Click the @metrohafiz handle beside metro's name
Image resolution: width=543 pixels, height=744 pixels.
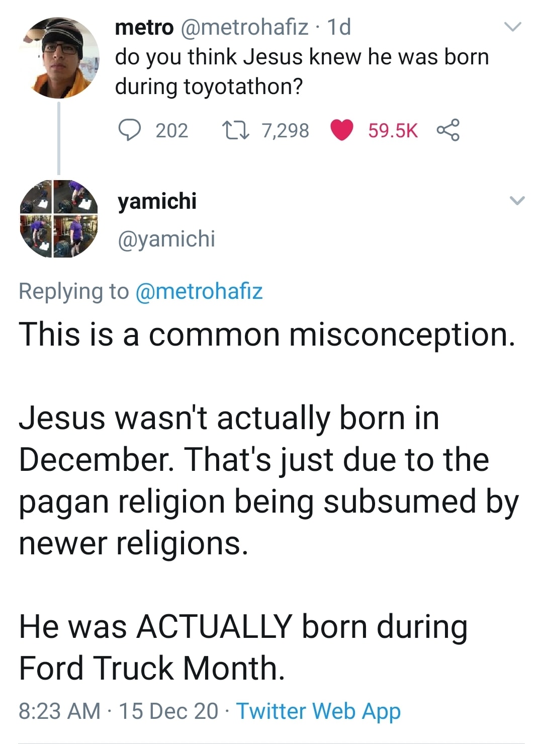pos(244,27)
